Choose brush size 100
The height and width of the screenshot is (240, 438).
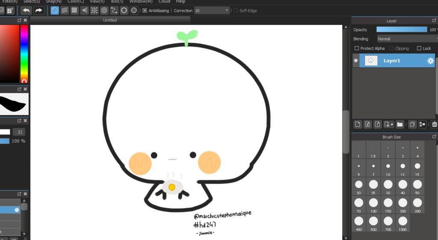(373, 205)
